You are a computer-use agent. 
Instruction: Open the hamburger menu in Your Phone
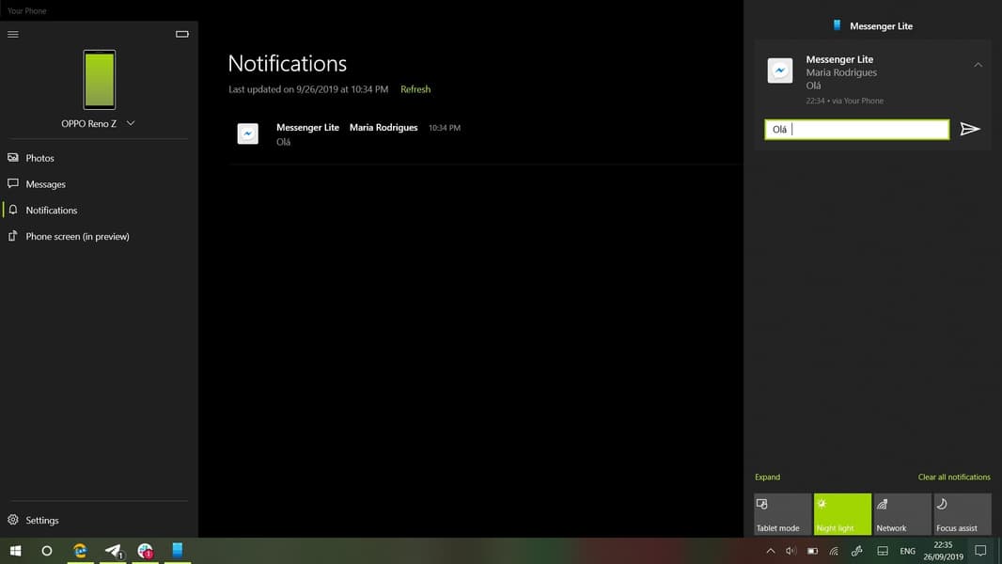pos(13,34)
